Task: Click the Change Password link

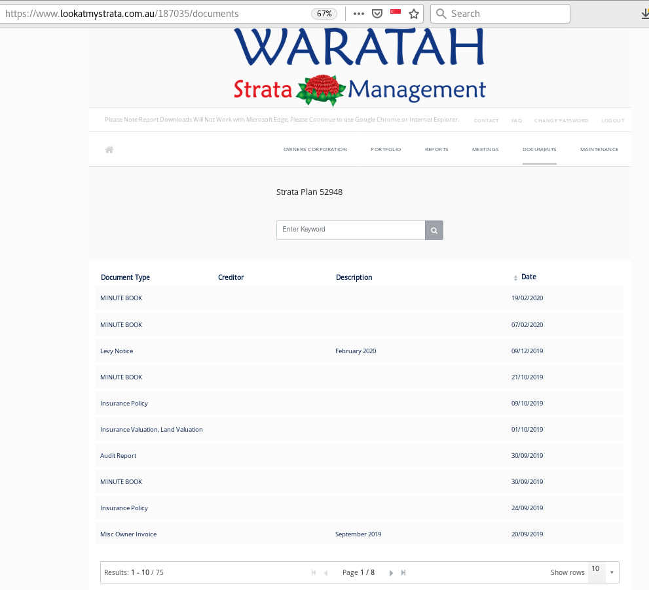Action: tap(561, 121)
